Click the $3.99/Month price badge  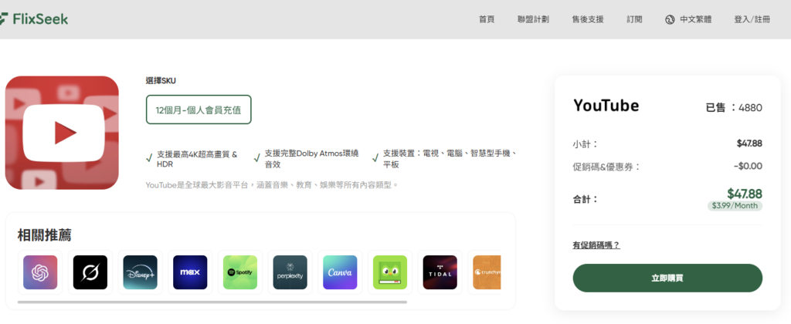click(x=735, y=206)
